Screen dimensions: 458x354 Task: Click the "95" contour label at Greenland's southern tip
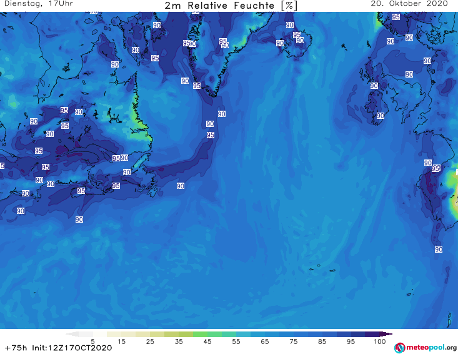point(197,85)
